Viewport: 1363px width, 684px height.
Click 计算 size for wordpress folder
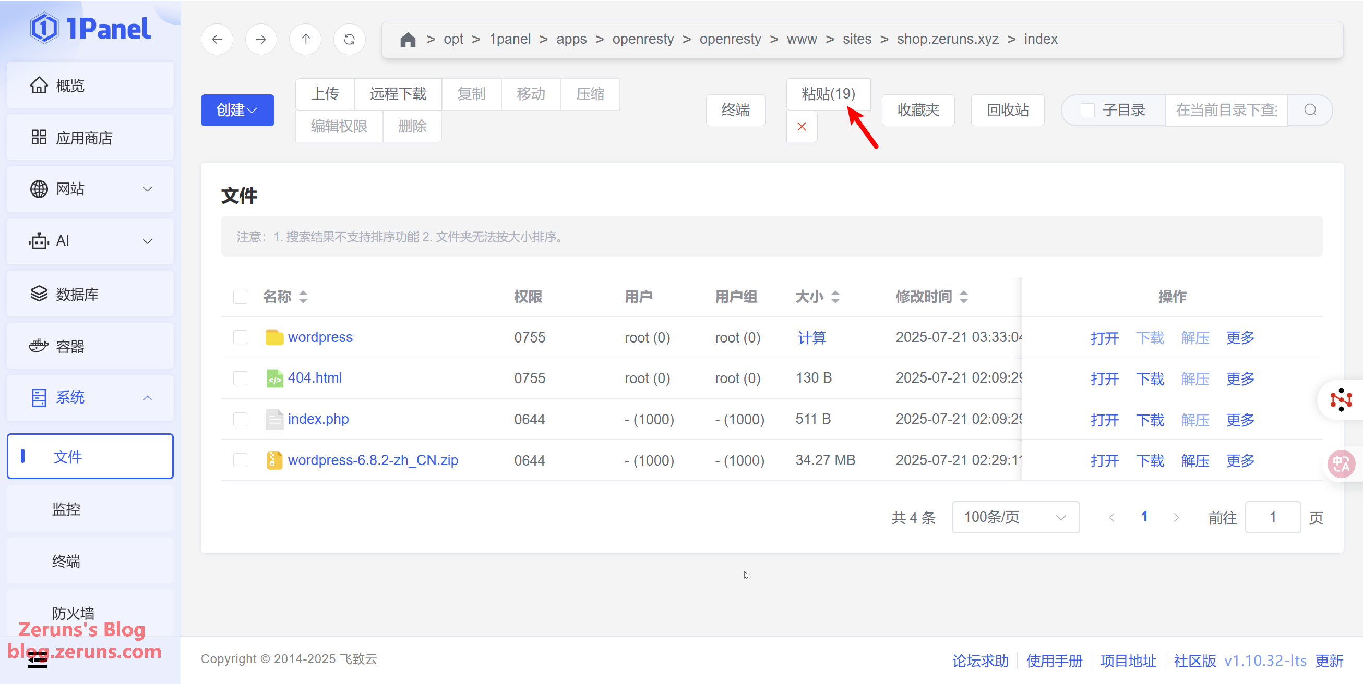pyautogui.click(x=811, y=337)
